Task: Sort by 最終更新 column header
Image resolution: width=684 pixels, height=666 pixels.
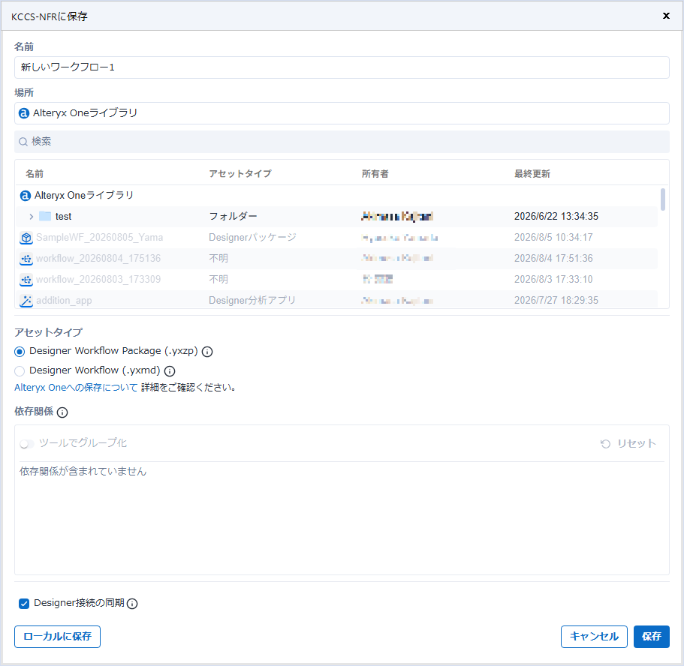Action: [x=532, y=174]
